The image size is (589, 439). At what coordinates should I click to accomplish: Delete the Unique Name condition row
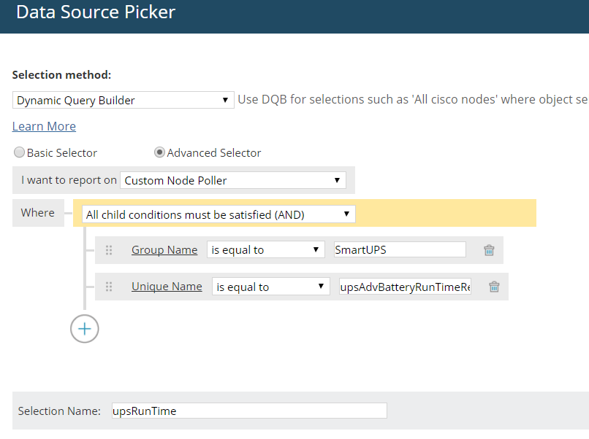494,287
